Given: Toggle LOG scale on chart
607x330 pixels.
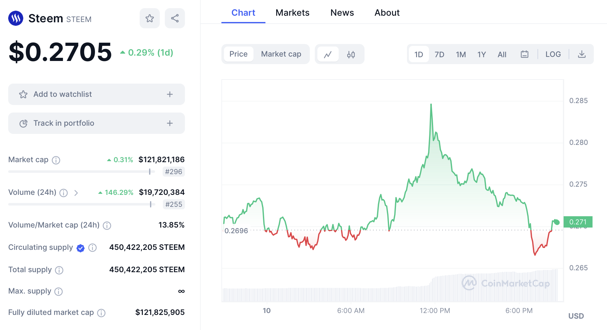Looking at the screenshot, I should [x=553, y=54].
